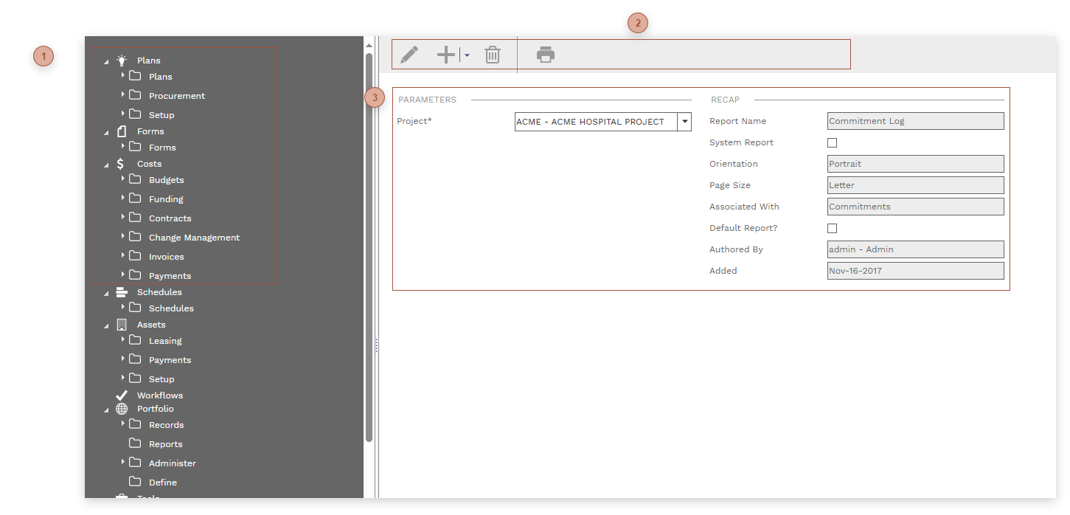Collapse the Plans tree section
The width and height of the screenshot is (1070, 515).
tap(105, 60)
